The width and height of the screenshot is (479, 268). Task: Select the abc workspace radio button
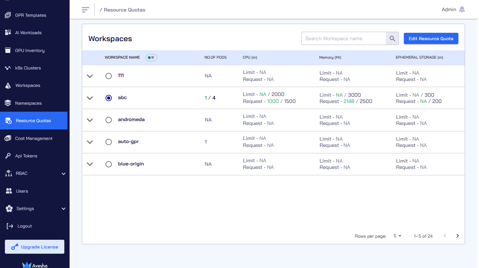108,98
